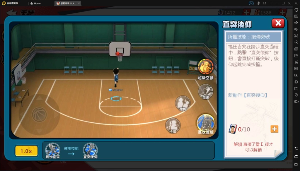Toggle the 1.0x playback speed button
The width and height of the screenshot is (300, 171).
26,151
